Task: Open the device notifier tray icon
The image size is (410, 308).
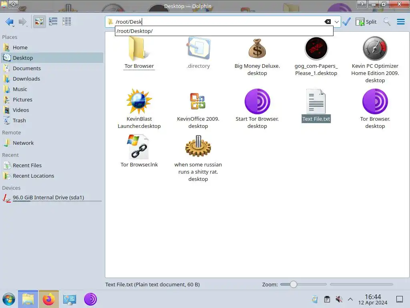Action: tap(315, 299)
